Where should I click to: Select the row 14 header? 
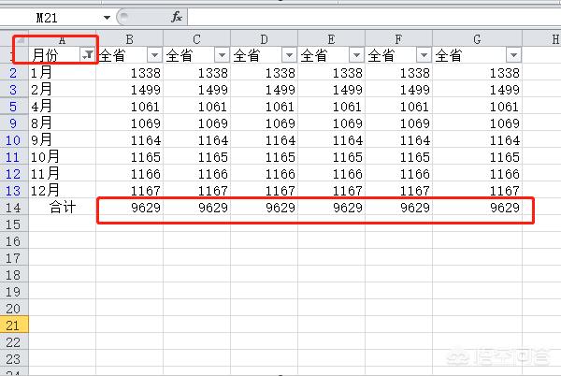(x=14, y=208)
